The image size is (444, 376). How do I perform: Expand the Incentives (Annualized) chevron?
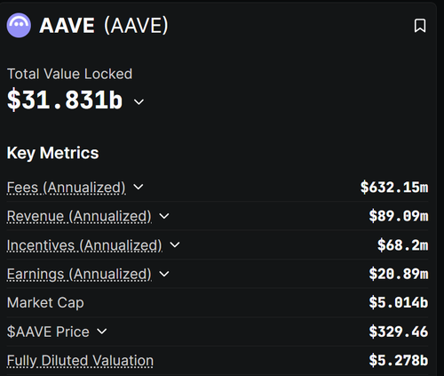pos(175,244)
